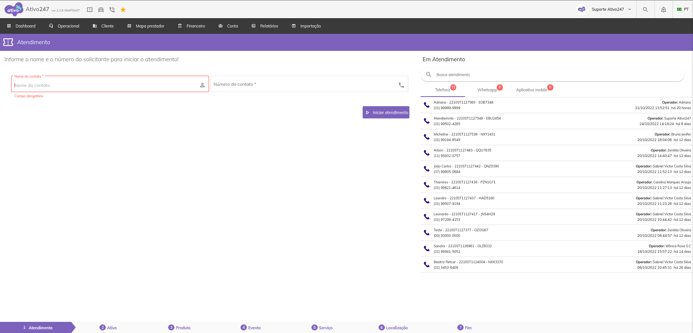Go to step 3 Produto
Viewport: 693px width, 333px height.
tap(180, 328)
